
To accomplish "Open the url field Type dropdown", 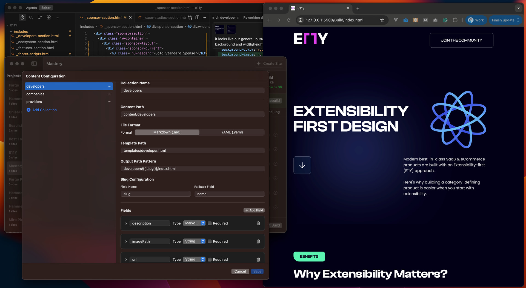I will (x=194, y=259).
